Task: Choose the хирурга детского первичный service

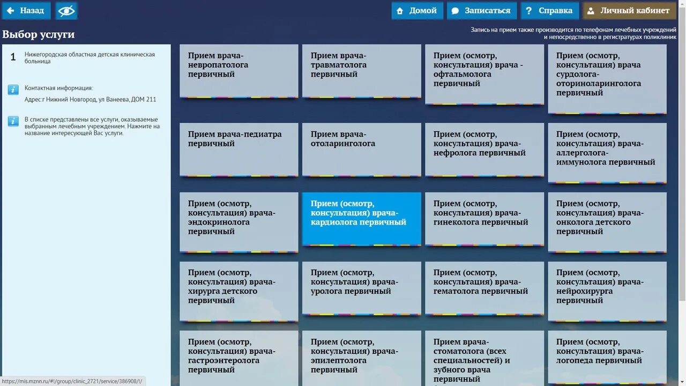Action: 239,292
